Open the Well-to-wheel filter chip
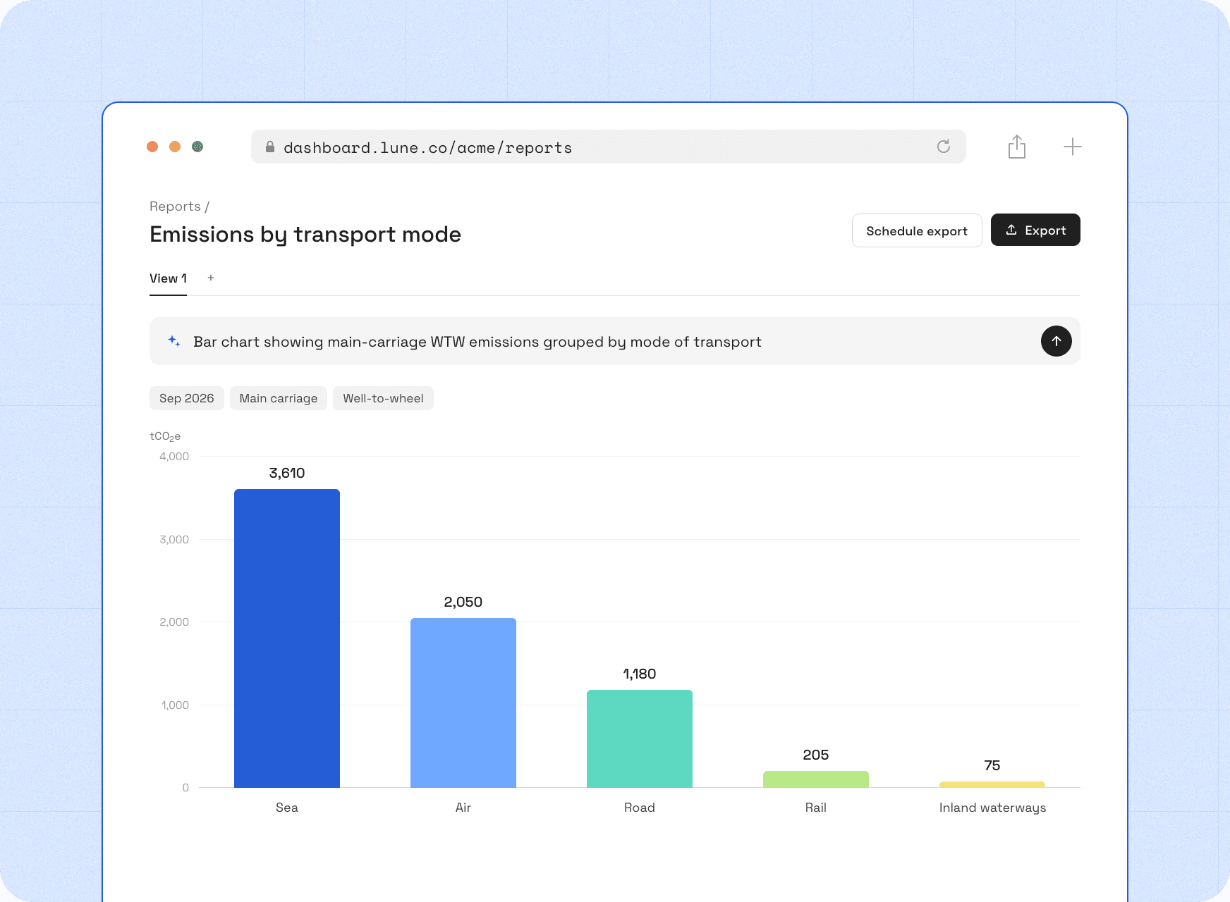Image resolution: width=1230 pixels, height=902 pixels. tap(383, 398)
